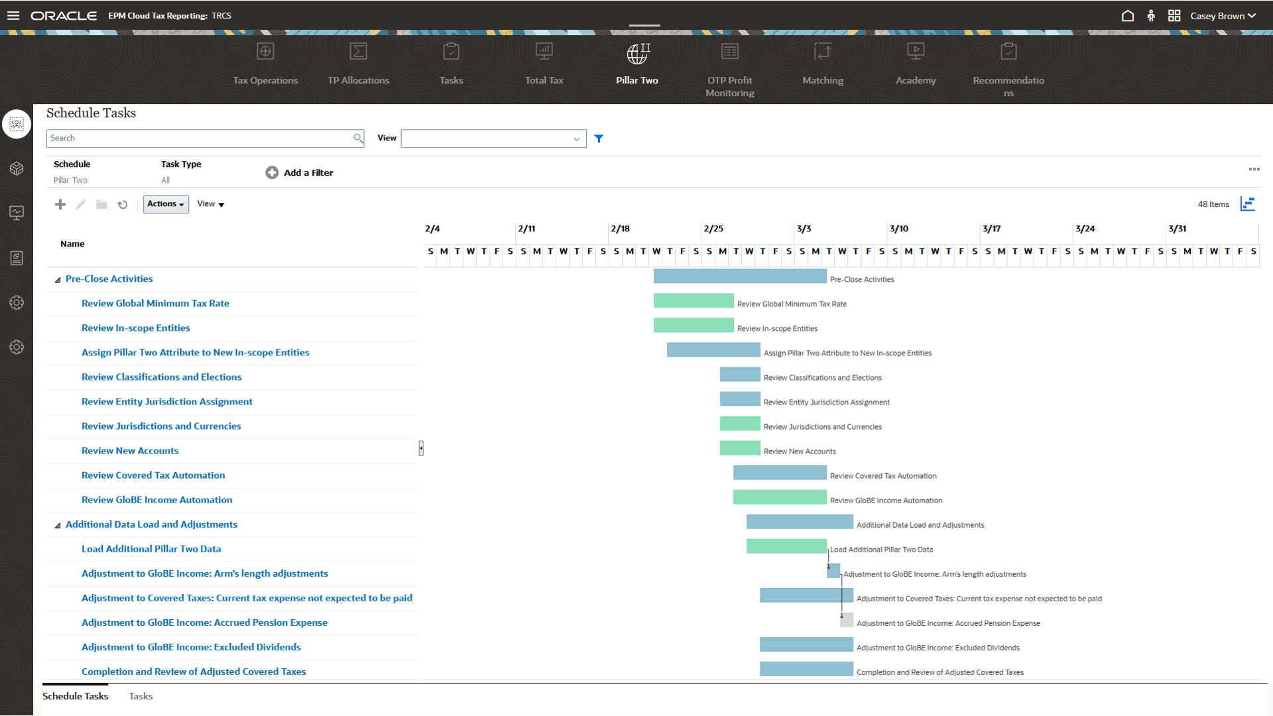Image resolution: width=1273 pixels, height=716 pixels.
Task: Open the Pillar Two card icon
Action: (x=636, y=53)
